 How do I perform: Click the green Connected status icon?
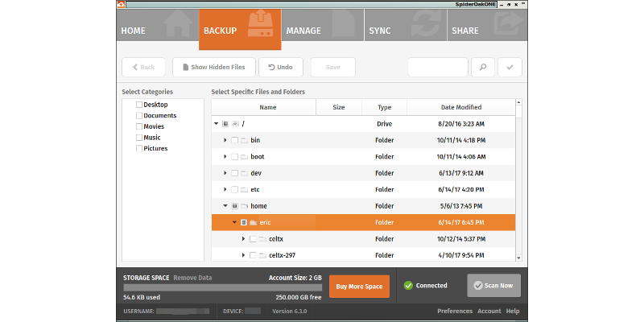pyautogui.click(x=408, y=285)
